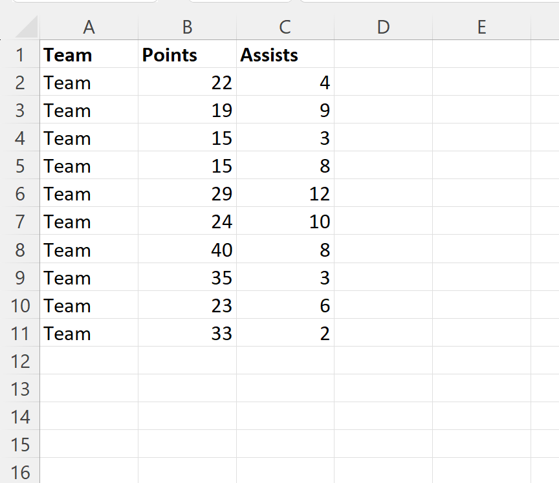Viewport: 559px width, 483px height.
Task: Click the Assists header cell
Action: tap(285, 55)
